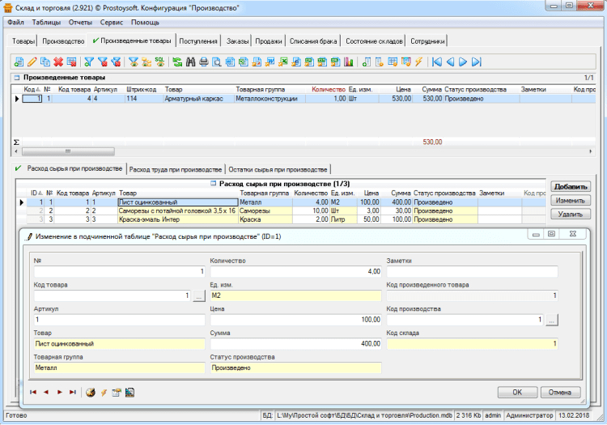
Task: Click the red X delete record icon
Action: [x=58, y=62]
